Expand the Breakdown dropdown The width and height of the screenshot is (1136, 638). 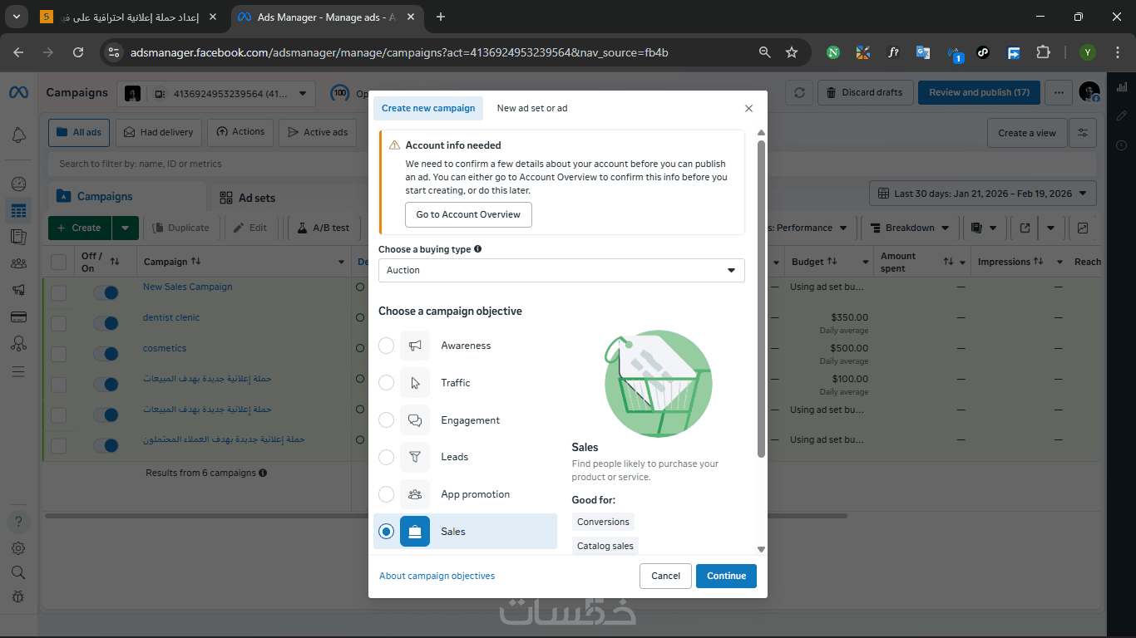click(910, 228)
